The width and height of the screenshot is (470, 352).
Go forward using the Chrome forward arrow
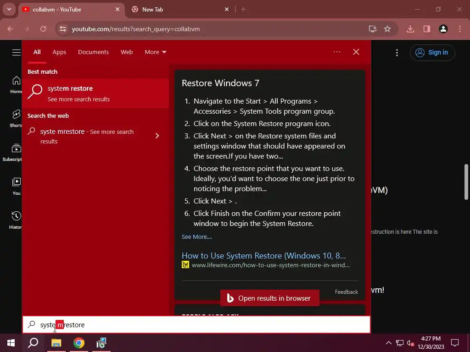pyautogui.click(x=27, y=29)
